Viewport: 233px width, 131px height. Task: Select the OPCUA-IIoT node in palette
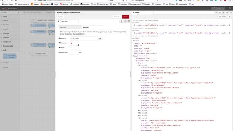click(10, 56)
